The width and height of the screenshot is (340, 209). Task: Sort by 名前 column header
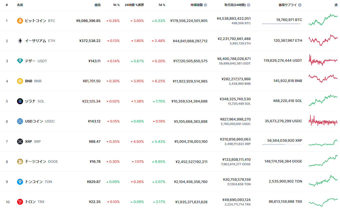pyautogui.click(x=20, y=5)
